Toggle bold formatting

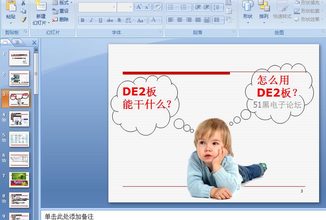pyautogui.click(x=82, y=20)
